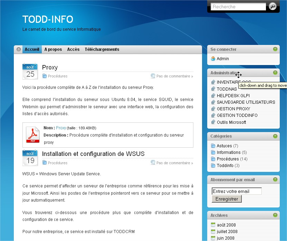Open SAUVEGARDE UTILISATEURS link
The height and width of the screenshot is (241, 287).
[x=246, y=102]
